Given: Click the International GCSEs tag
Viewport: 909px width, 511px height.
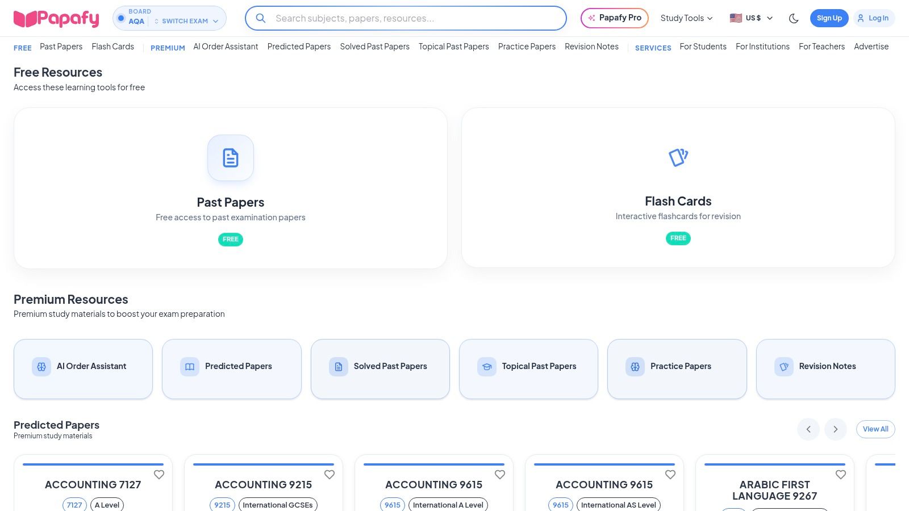Looking at the screenshot, I should click(x=278, y=505).
